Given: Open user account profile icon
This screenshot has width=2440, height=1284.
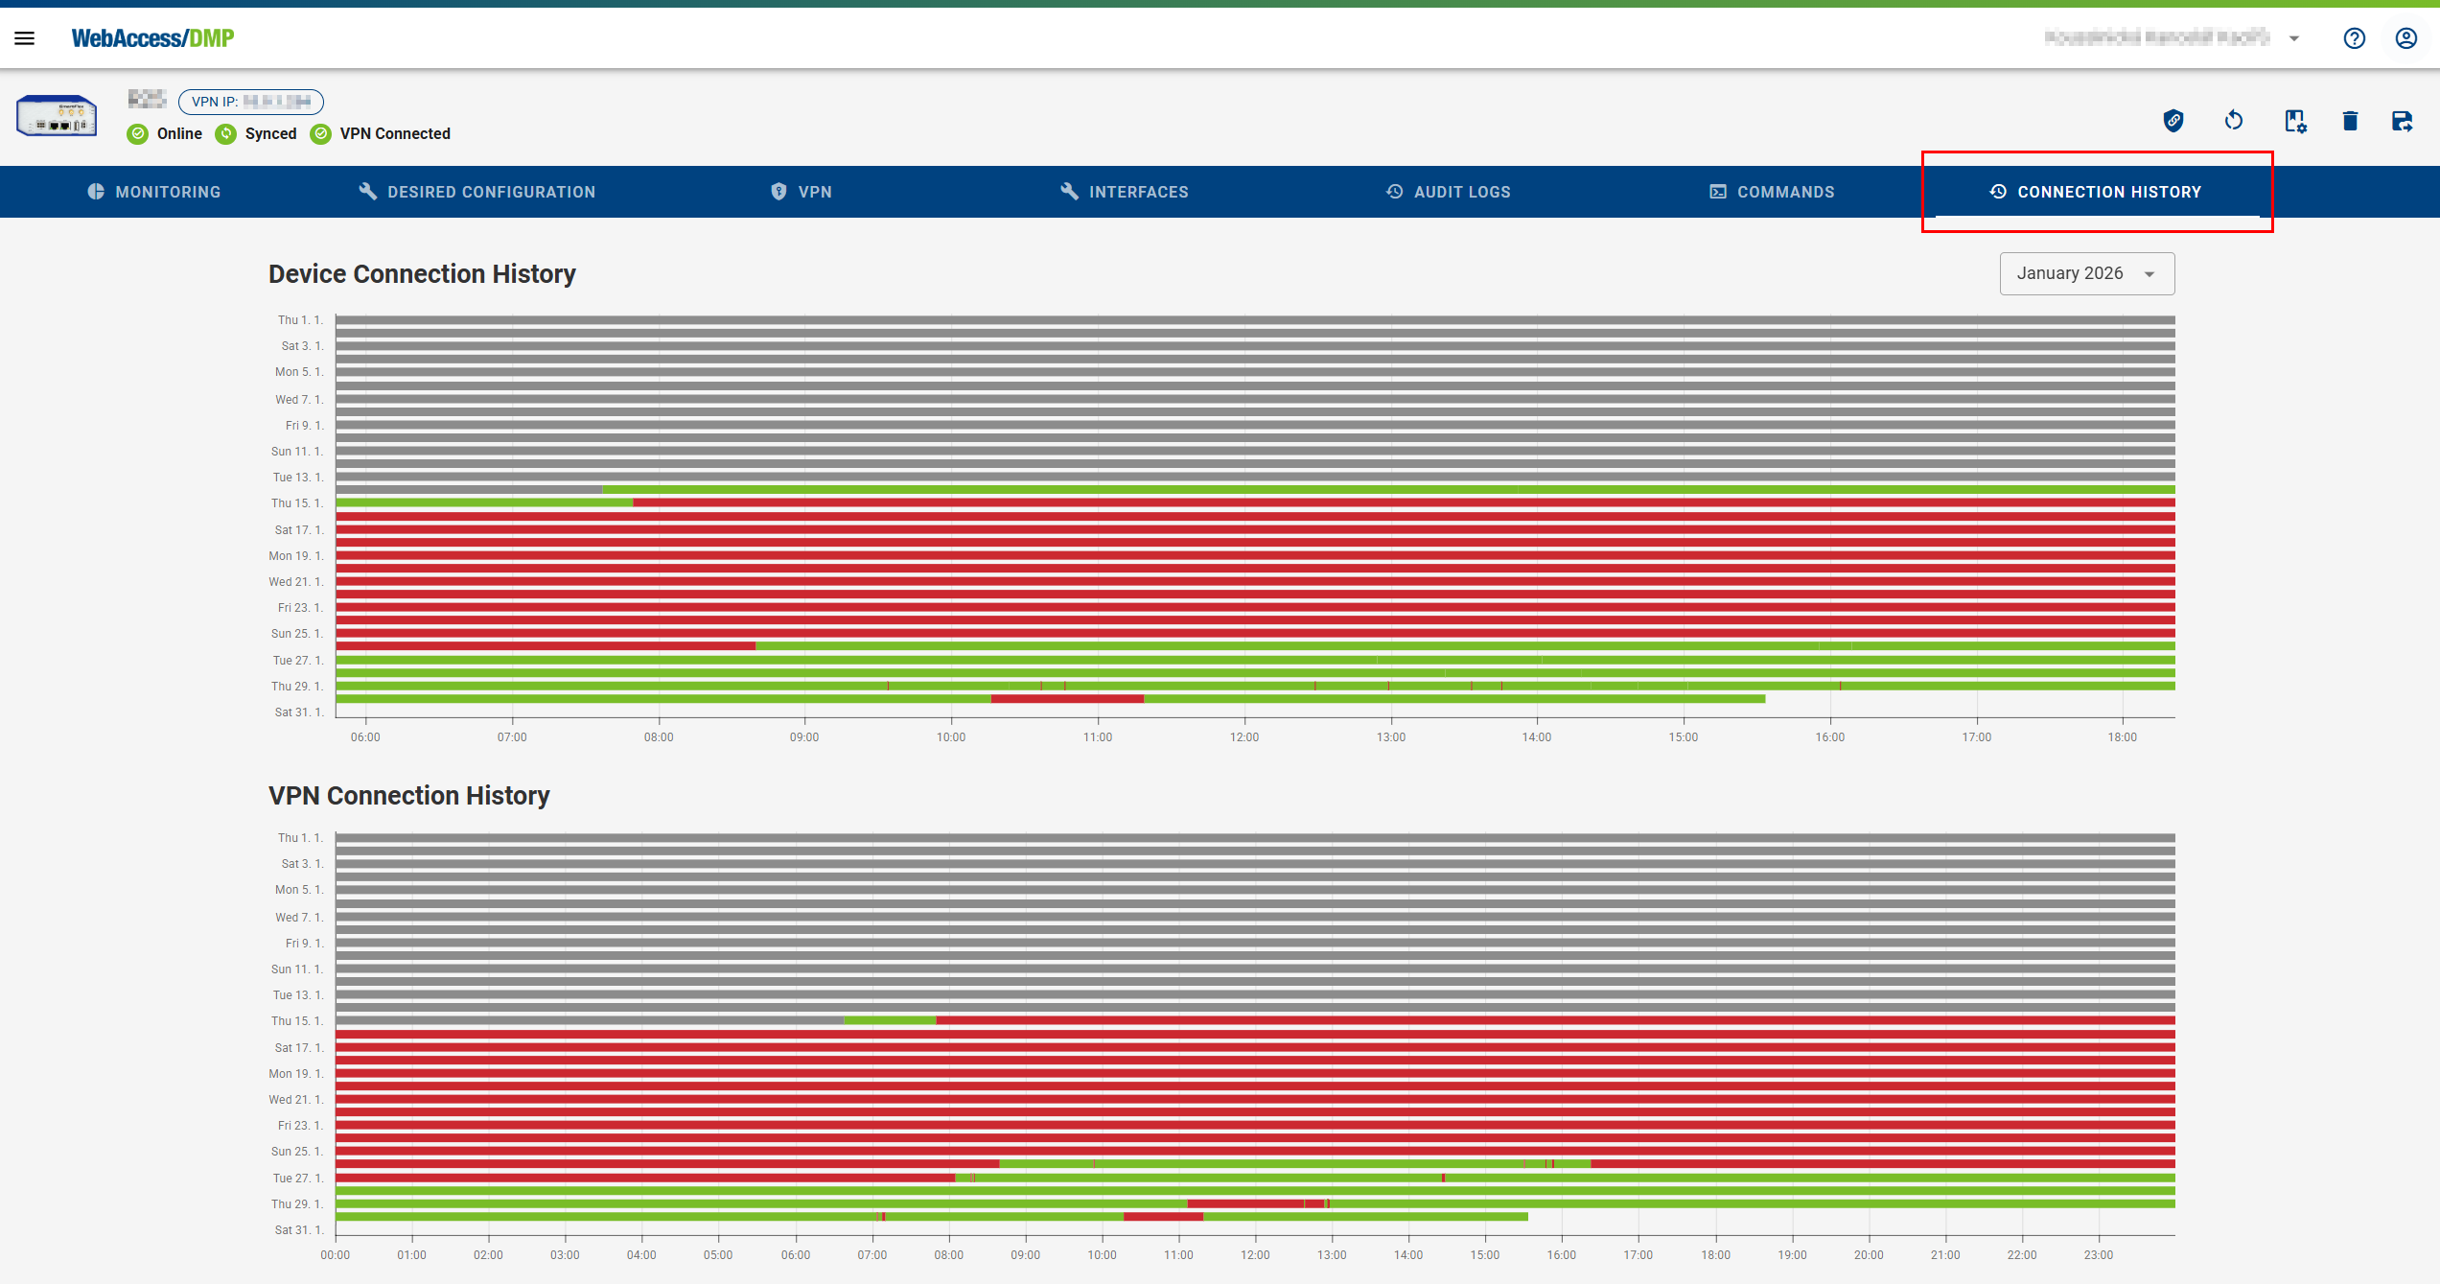Looking at the screenshot, I should coord(2406,38).
